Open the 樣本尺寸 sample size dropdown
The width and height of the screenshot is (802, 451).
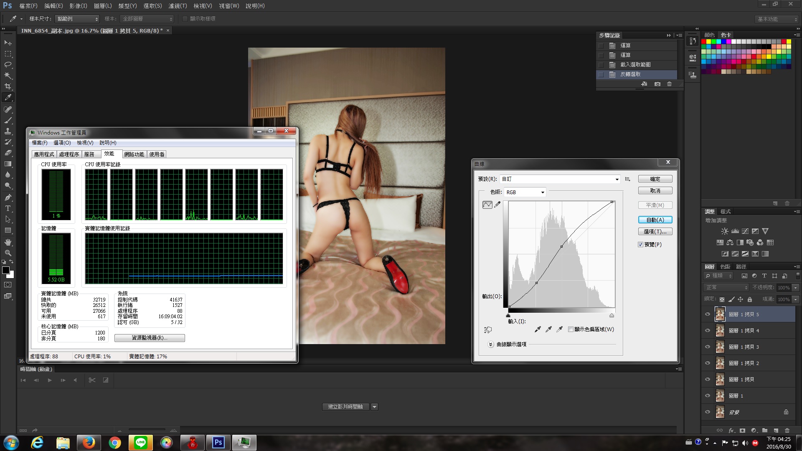(x=77, y=19)
